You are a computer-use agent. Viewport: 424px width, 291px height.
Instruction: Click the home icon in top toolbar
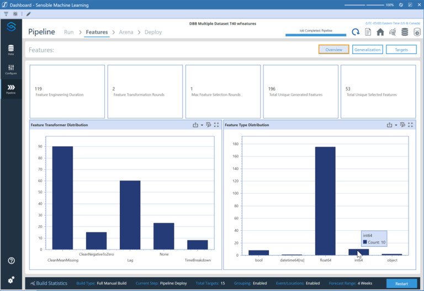[x=380, y=32]
